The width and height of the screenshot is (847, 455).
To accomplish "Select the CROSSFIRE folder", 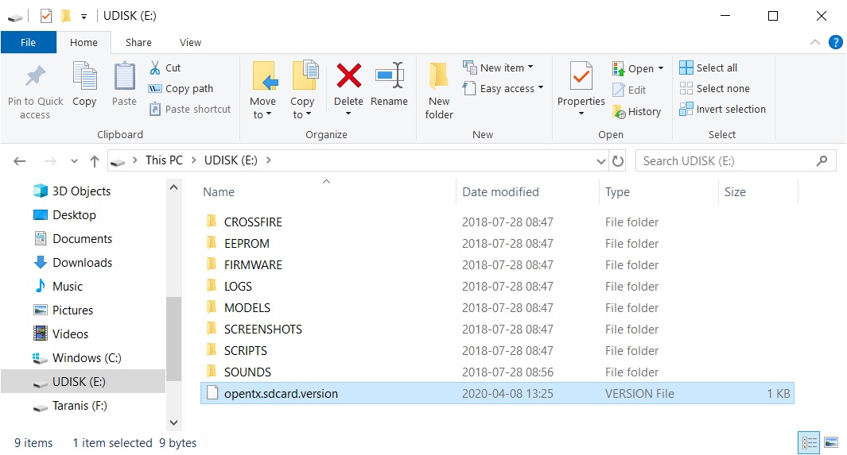I will 253,222.
